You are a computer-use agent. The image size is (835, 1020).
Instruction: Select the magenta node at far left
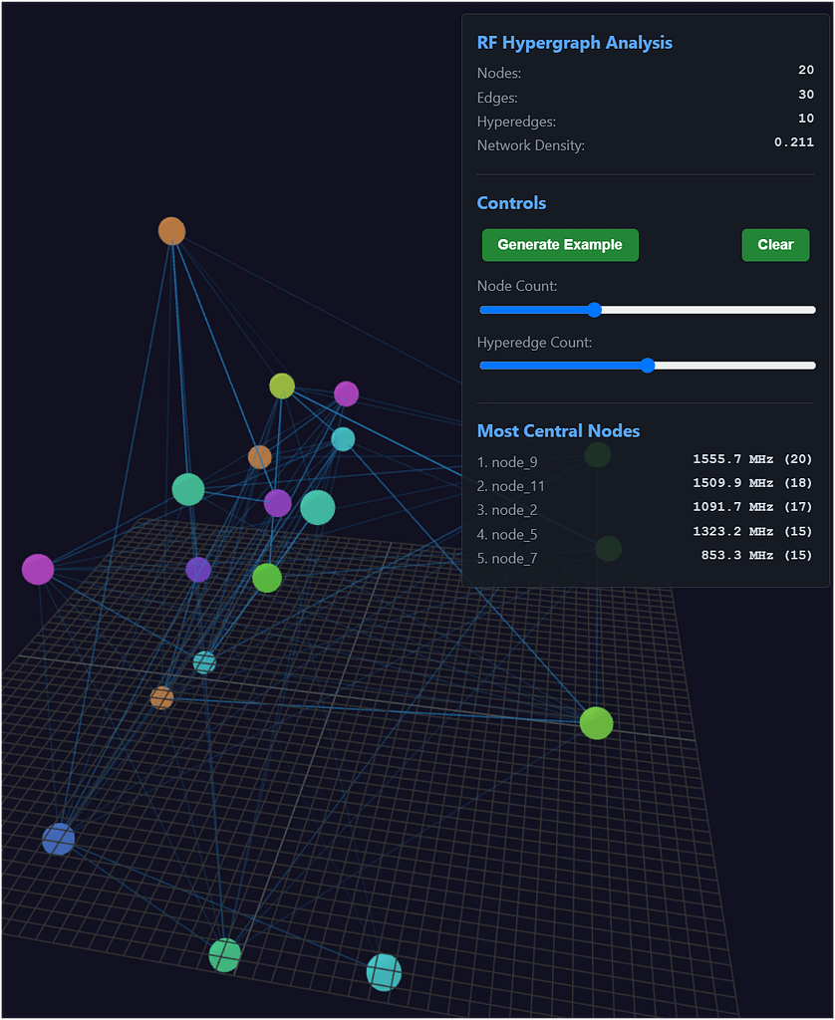coord(38,570)
